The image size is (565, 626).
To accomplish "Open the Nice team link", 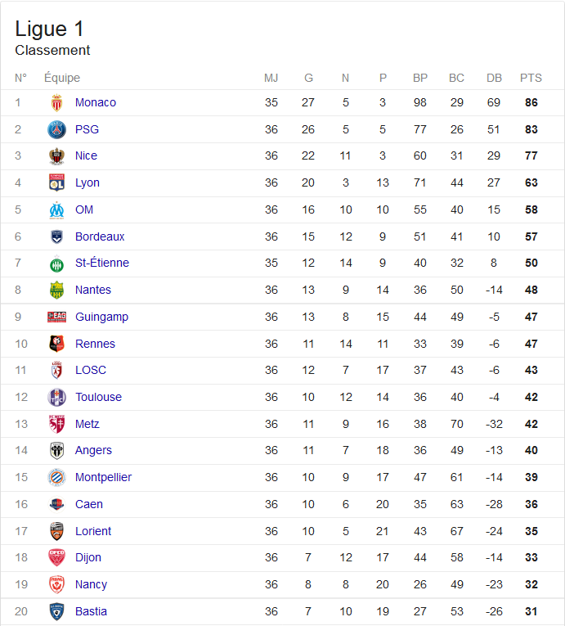I will tap(86, 155).
